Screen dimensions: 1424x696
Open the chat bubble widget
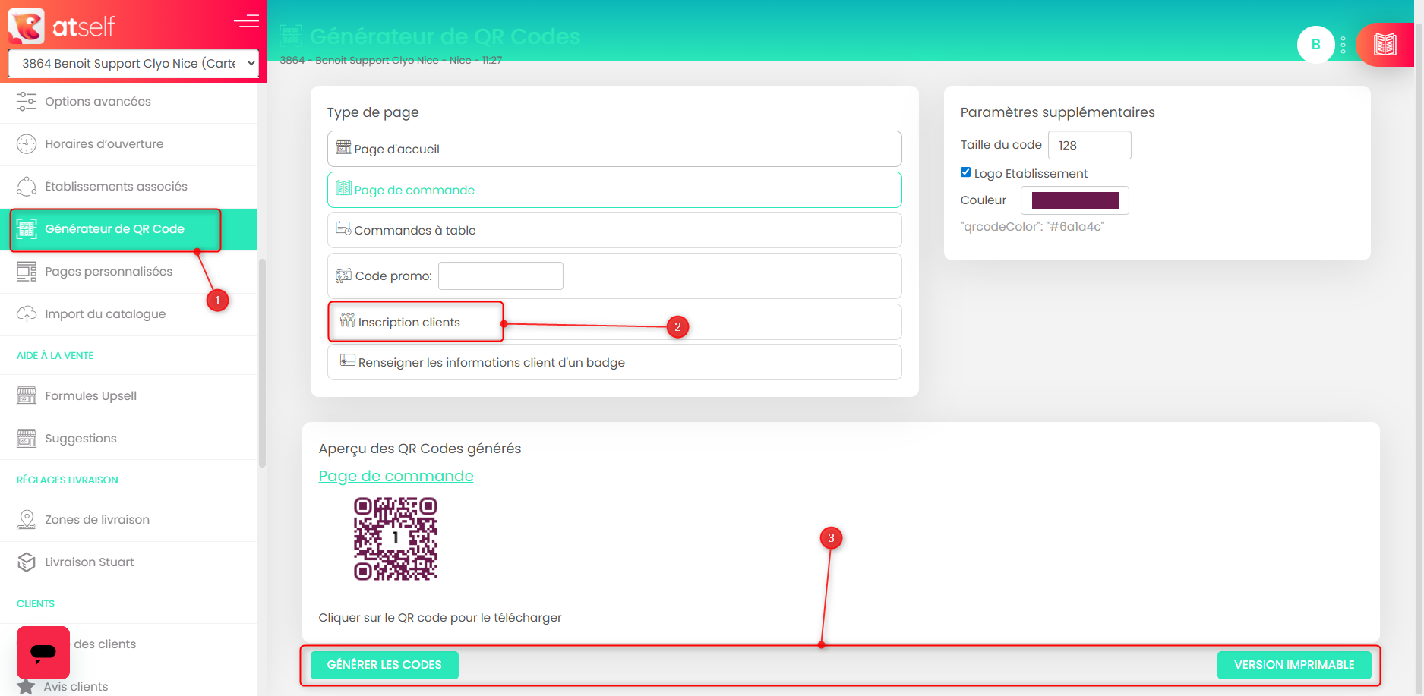43,652
